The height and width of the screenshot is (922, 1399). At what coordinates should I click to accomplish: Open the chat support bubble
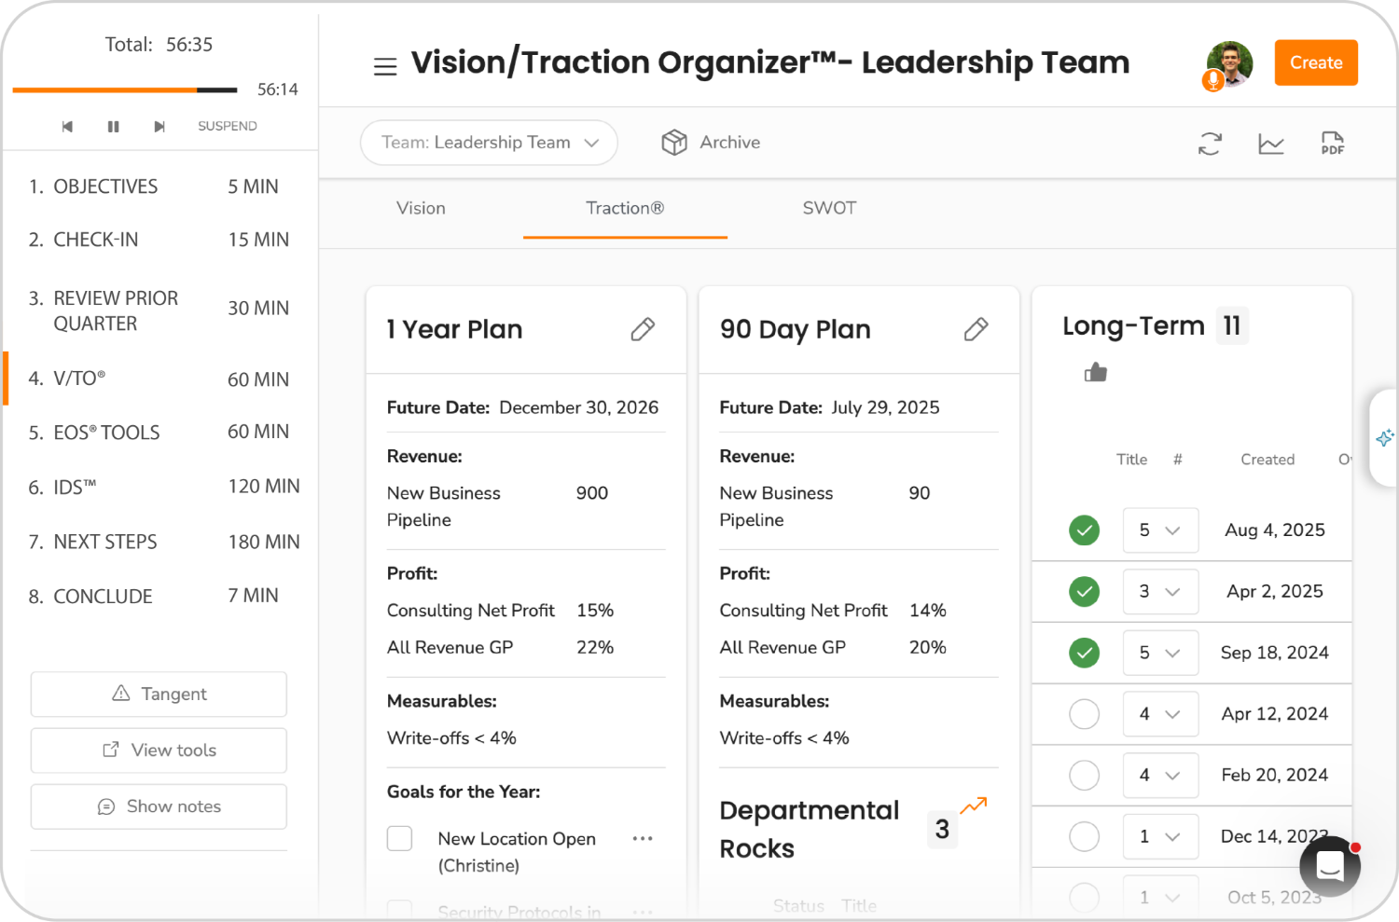click(1329, 866)
